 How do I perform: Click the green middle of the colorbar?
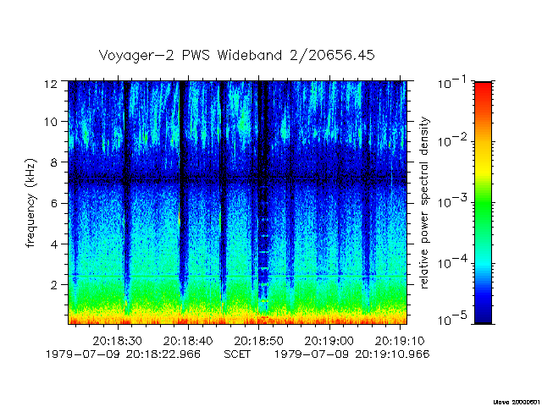pyautogui.click(x=484, y=204)
